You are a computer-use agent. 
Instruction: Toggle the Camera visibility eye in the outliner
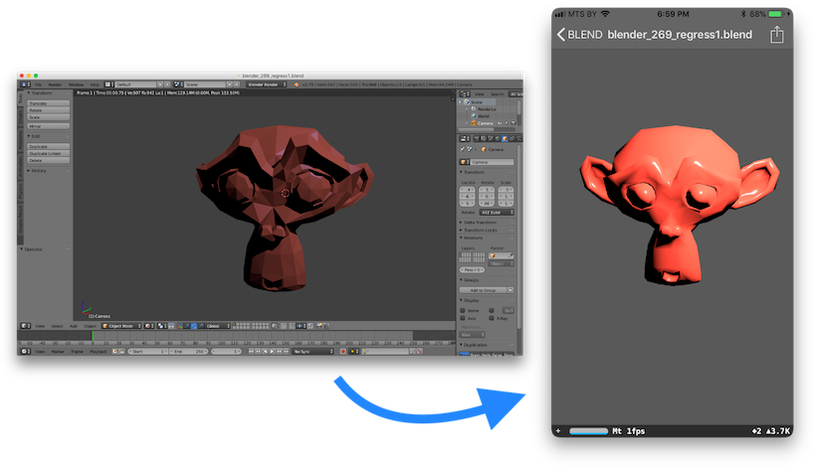click(500, 123)
